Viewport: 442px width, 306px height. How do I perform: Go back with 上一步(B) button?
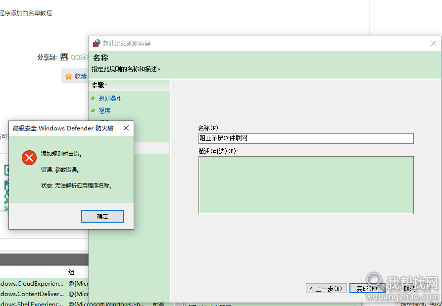pyautogui.click(x=326, y=289)
